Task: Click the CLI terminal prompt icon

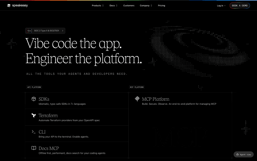Action: click(34, 132)
